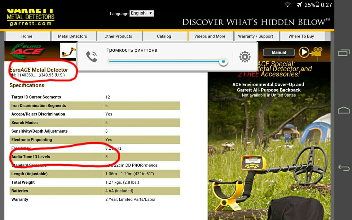Tap the promo text about ACE Environmental Cover-Up
This screenshot has width=352, height=220.
[268, 87]
